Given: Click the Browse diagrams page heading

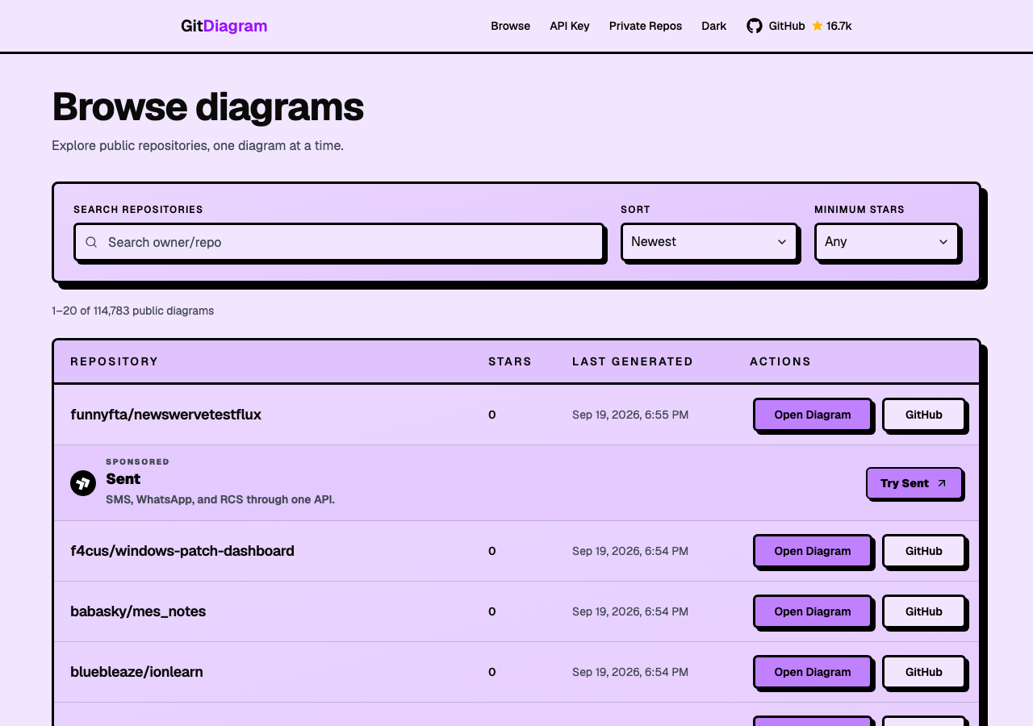Looking at the screenshot, I should click(x=207, y=106).
